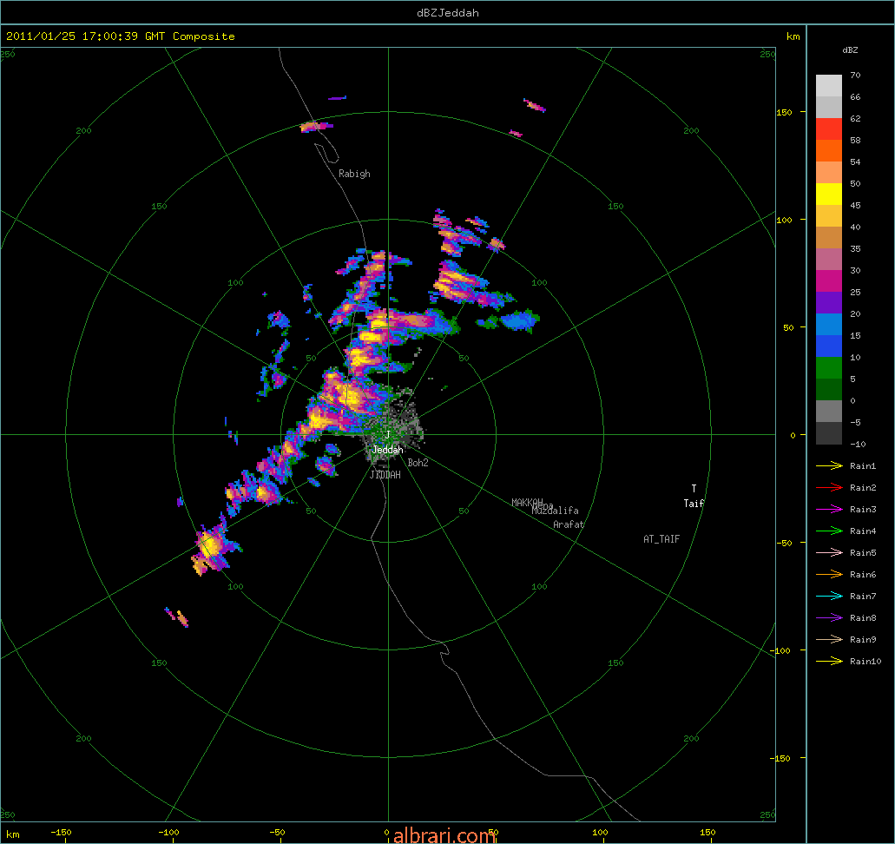
Task: Click the Rain7 legend label
Action: pyautogui.click(x=863, y=597)
